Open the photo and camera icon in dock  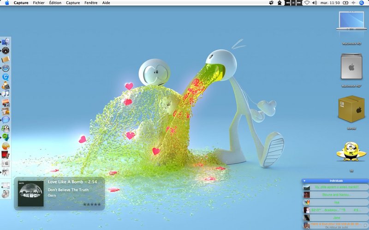[6, 103]
